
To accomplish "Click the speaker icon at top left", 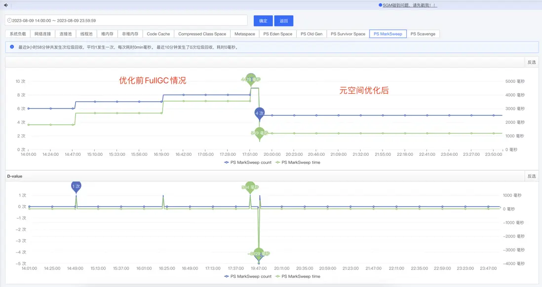I will (x=6, y=5).
